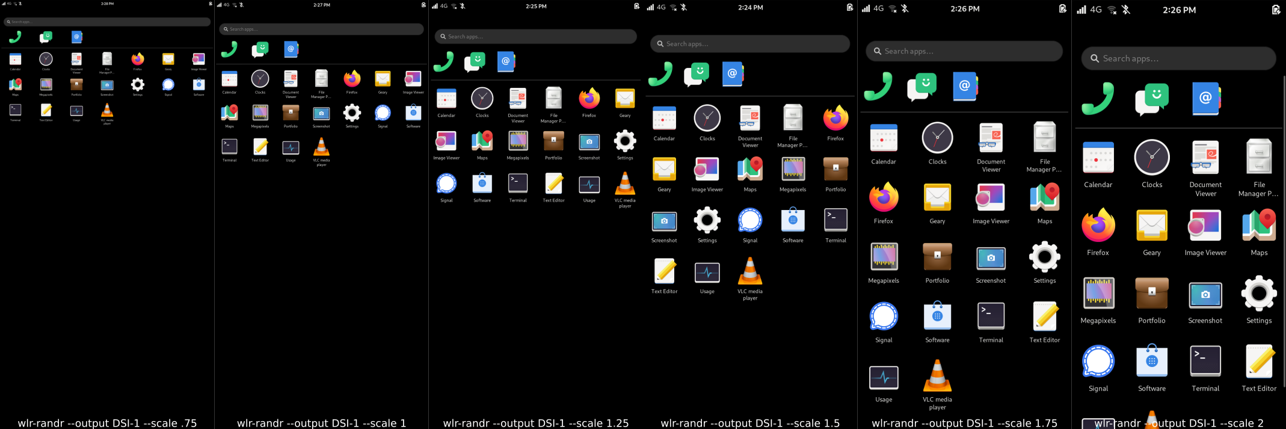This screenshot has width=1286, height=429.
Task: Focus Search apps field in scale 1.75 screen
Action: pyautogui.click(x=964, y=51)
